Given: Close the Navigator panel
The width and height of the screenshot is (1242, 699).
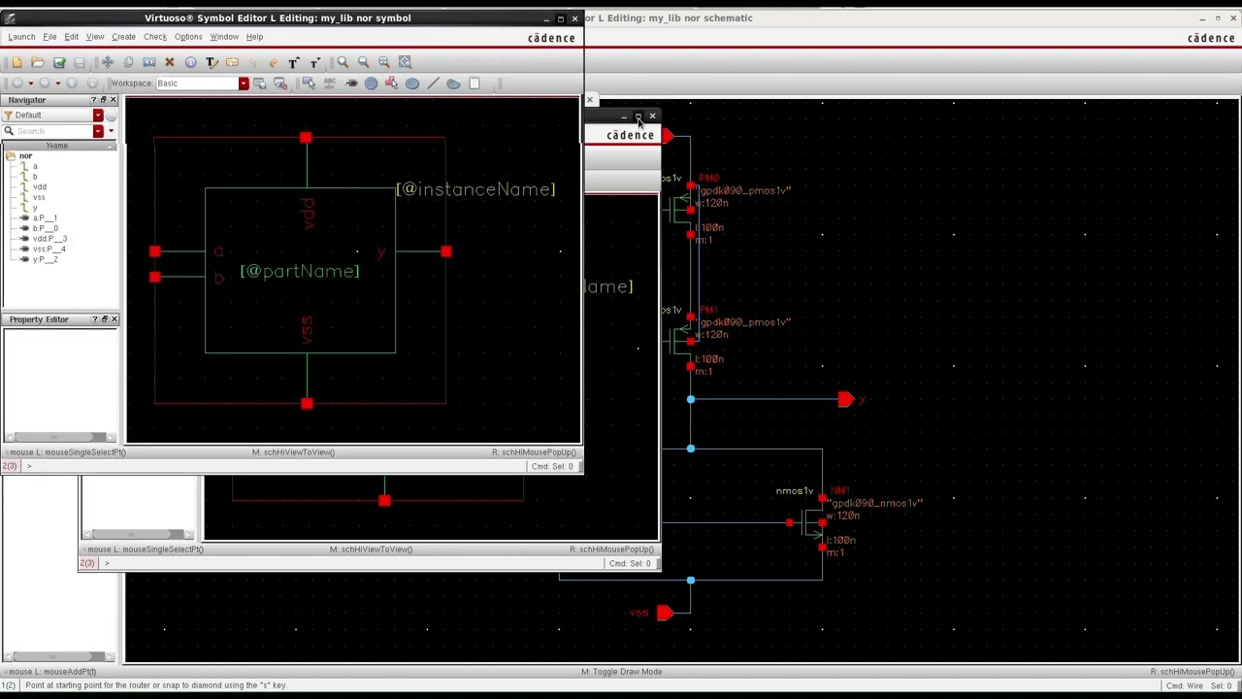Looking at the screenshot, I should point(113,100).
